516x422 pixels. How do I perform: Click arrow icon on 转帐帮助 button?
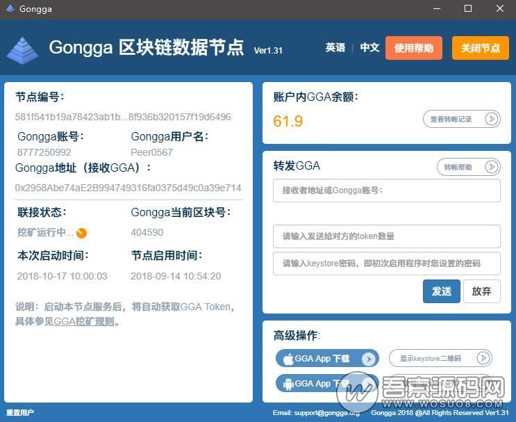(x=492, y=167)
